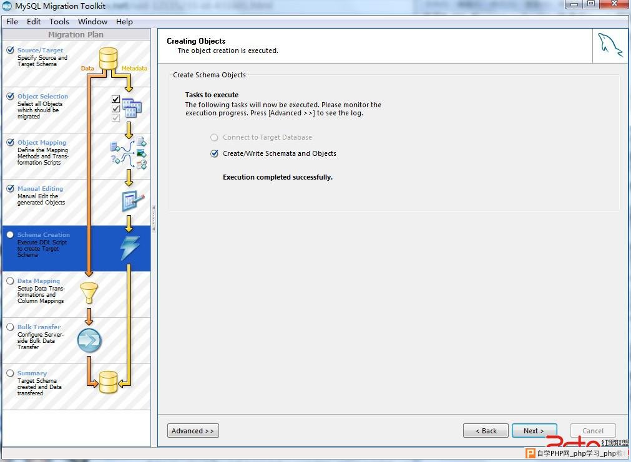
Task: Open the Window menu
Action: click(x=92, y=22)
